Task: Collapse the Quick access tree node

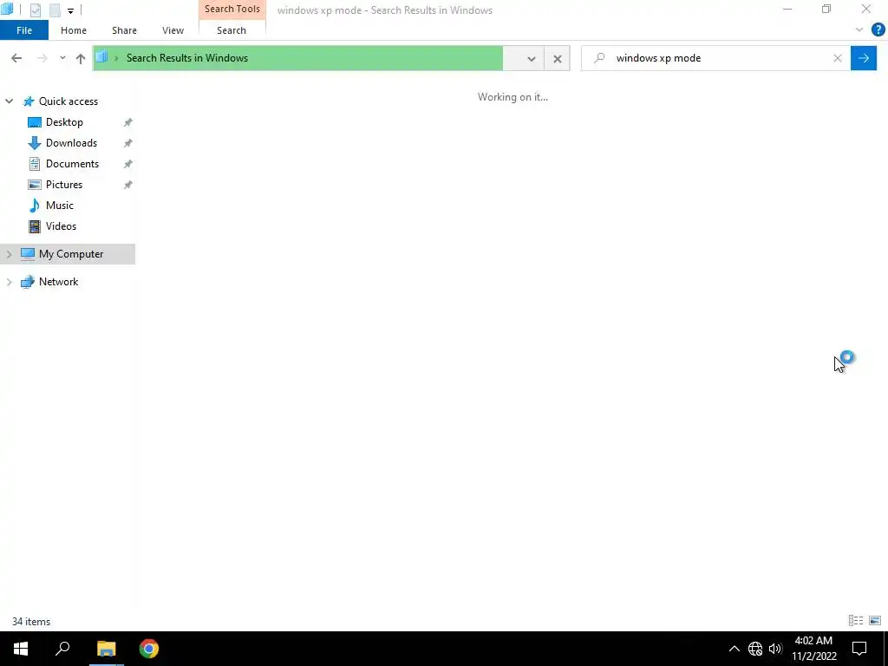Action: coord(9,101)
